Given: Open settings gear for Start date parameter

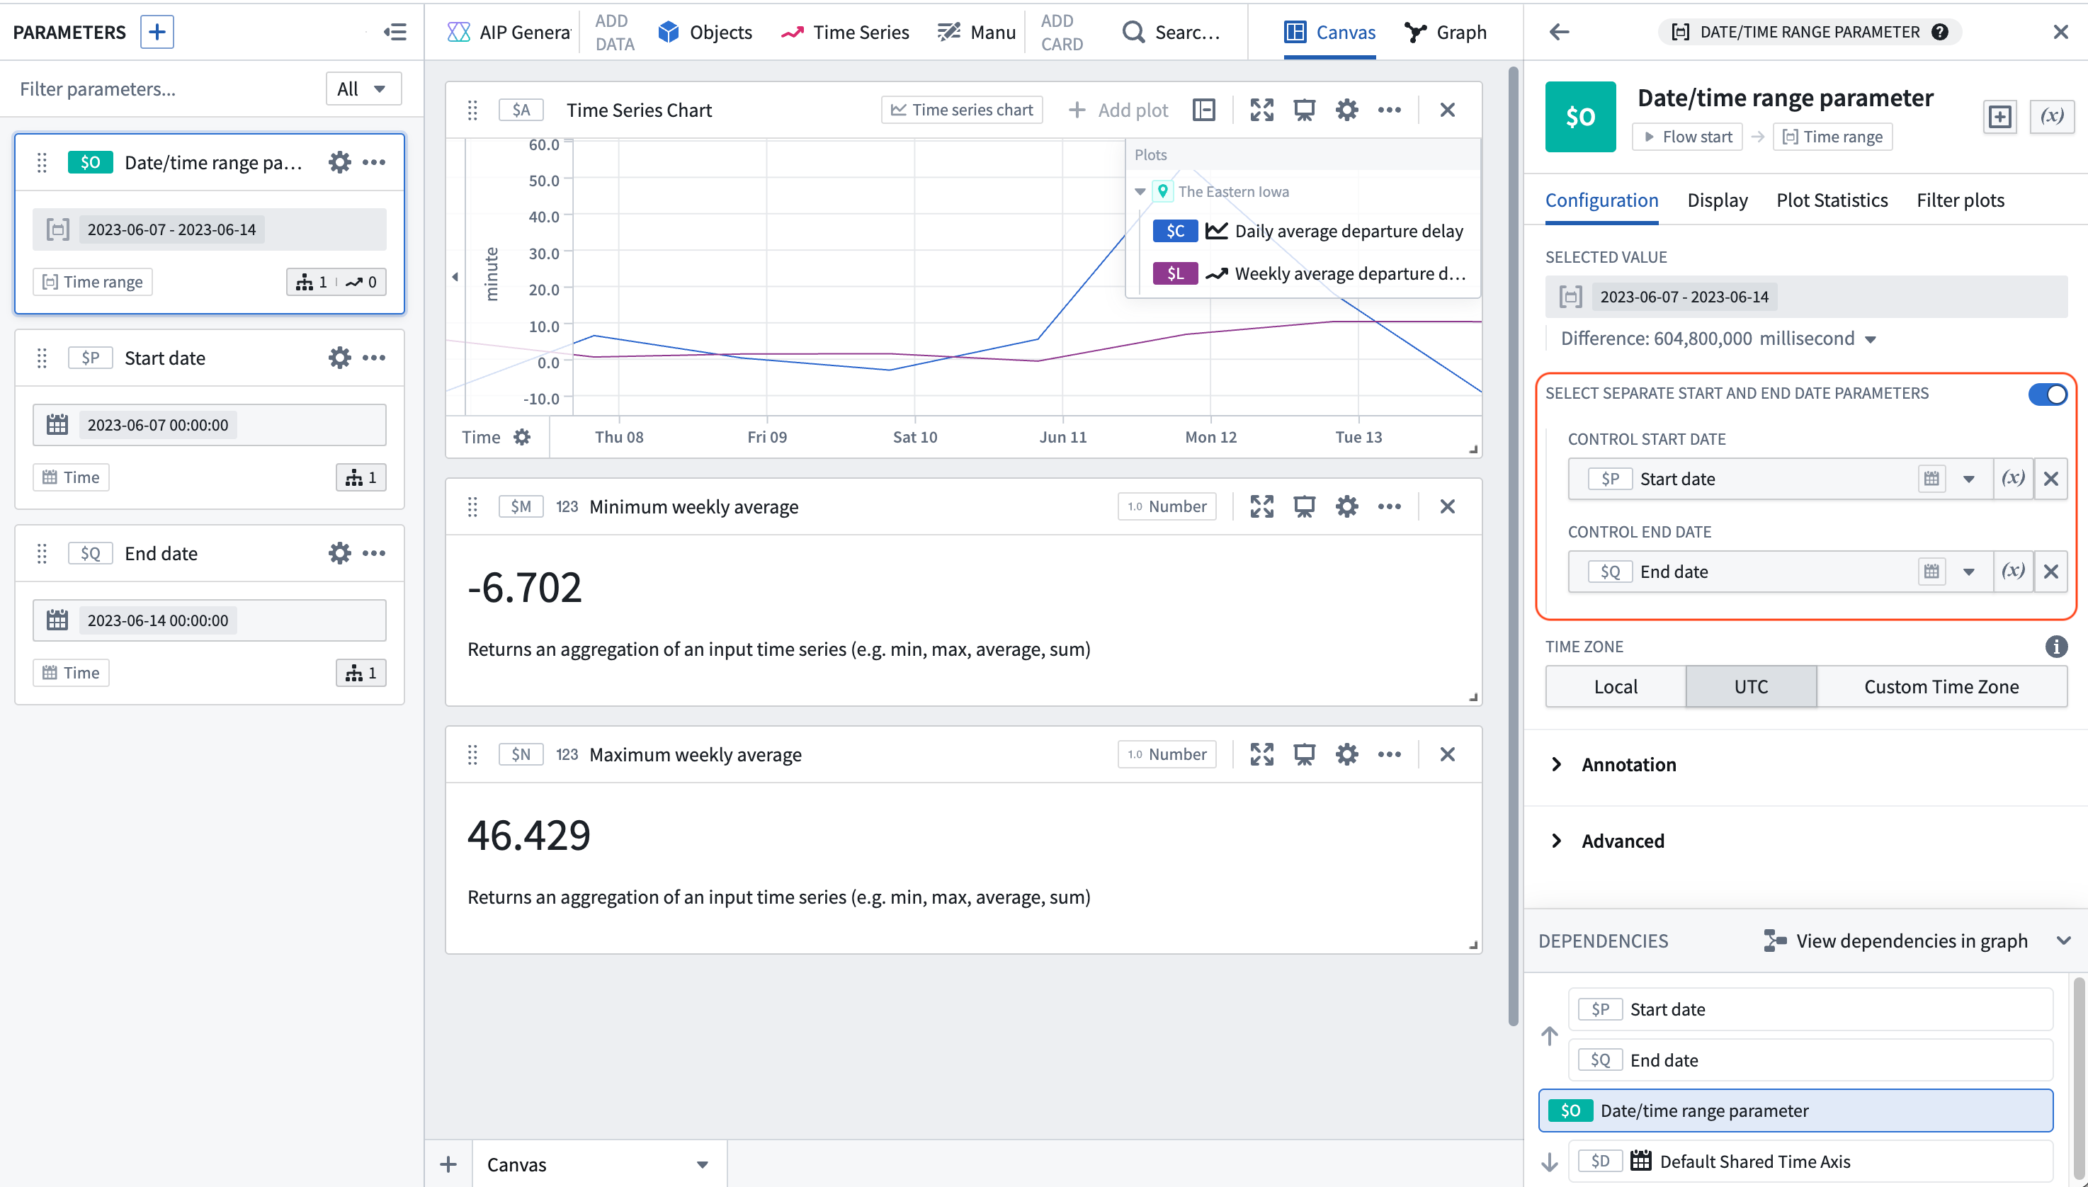Looking at the screenshot, I should (x=339, y=358).
